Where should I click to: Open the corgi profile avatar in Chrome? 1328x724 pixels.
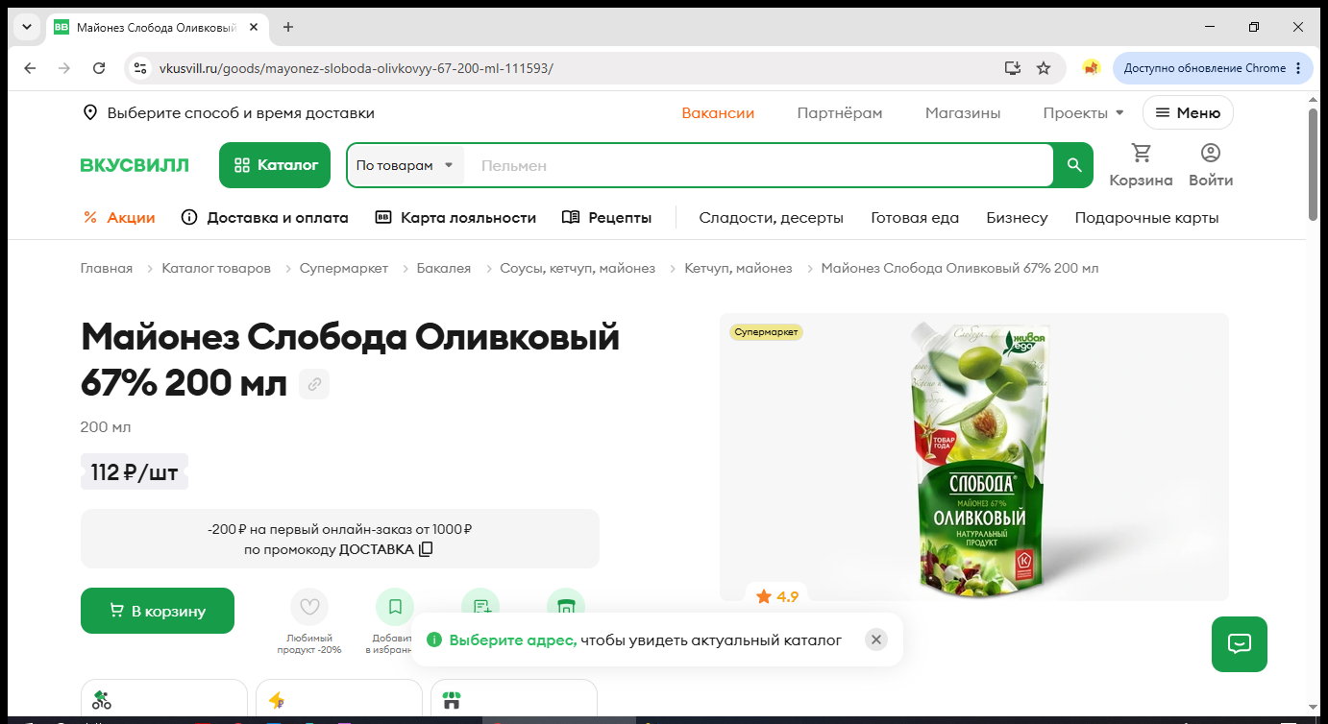pyautogui.click(x=1091, y=68)
